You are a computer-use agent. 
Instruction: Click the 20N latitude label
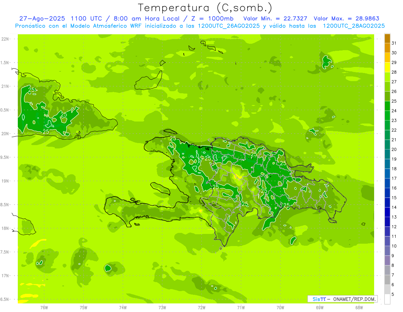[5, 134]
